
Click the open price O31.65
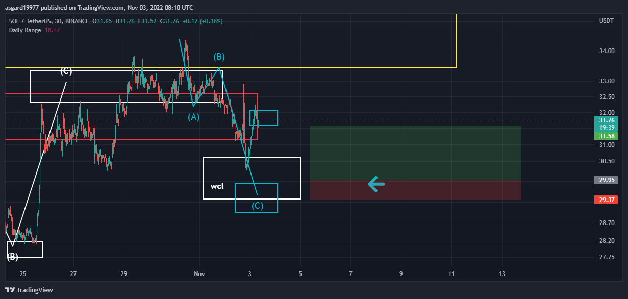click(x=103, y=21)
